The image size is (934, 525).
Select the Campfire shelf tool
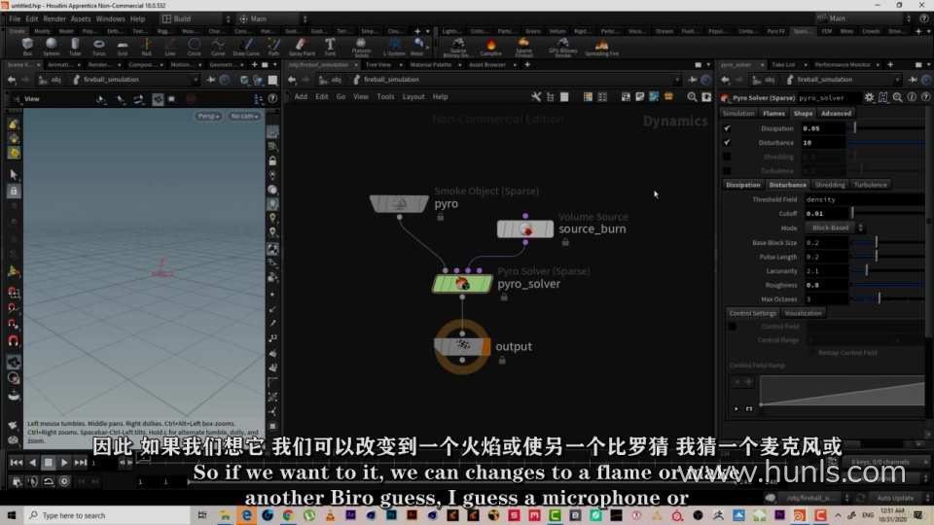[x=490, y=46]
